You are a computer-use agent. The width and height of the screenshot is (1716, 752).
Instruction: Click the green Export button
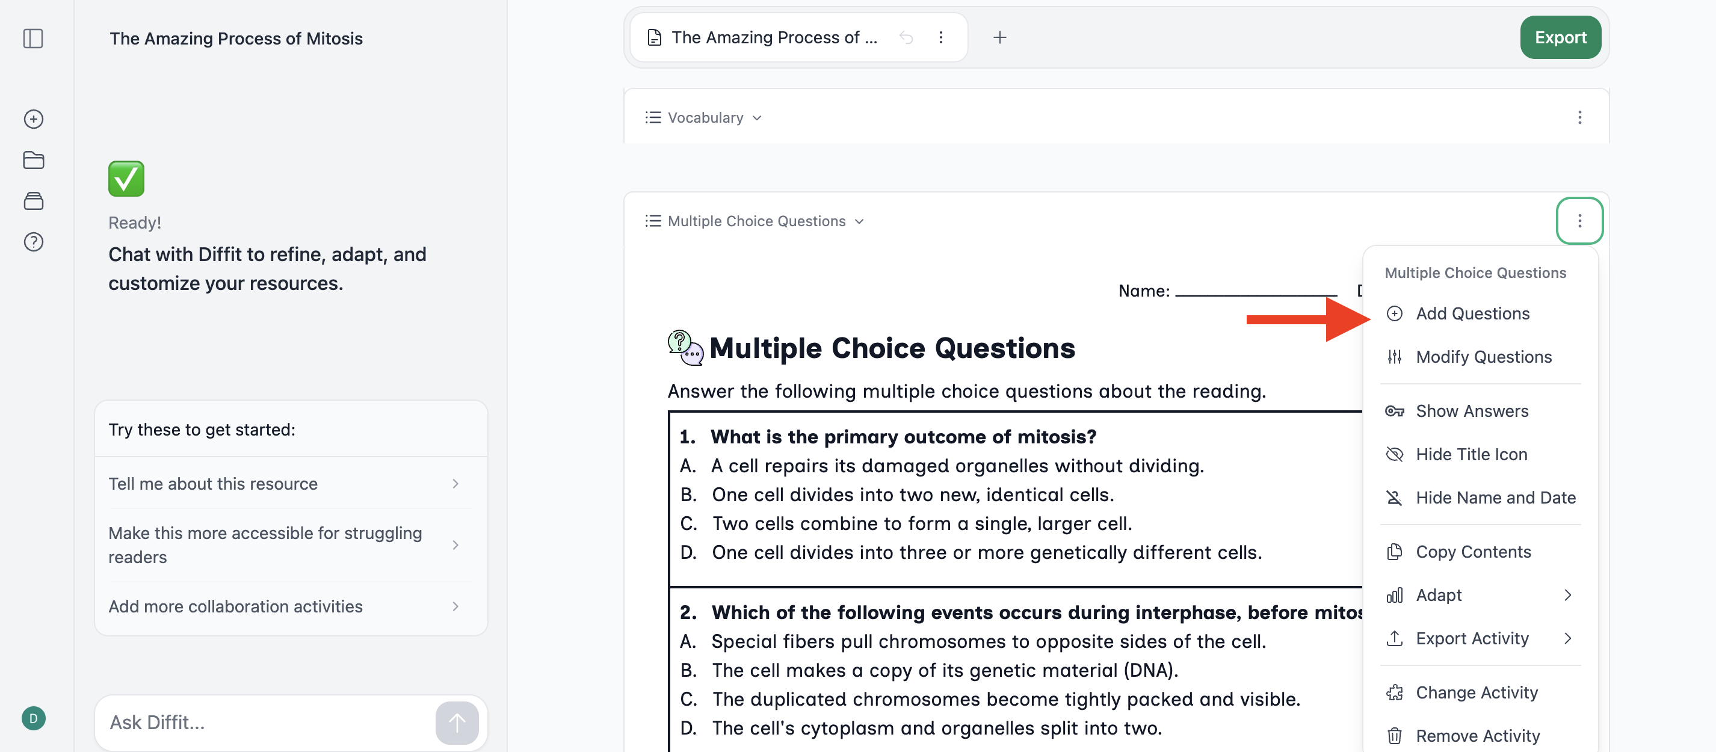click(x=1560, y=37)
